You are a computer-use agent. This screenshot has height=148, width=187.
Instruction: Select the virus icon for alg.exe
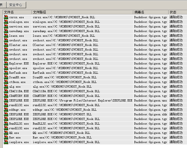pos(6,87)
